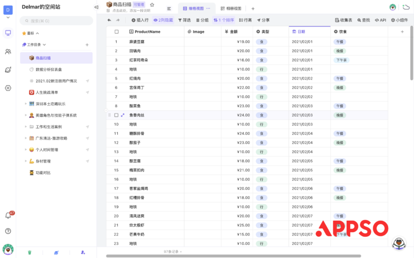The height and width of the screenshot is (258, 414).
Task: Expand the 身材管理 folder arrow
Action: 26,161
